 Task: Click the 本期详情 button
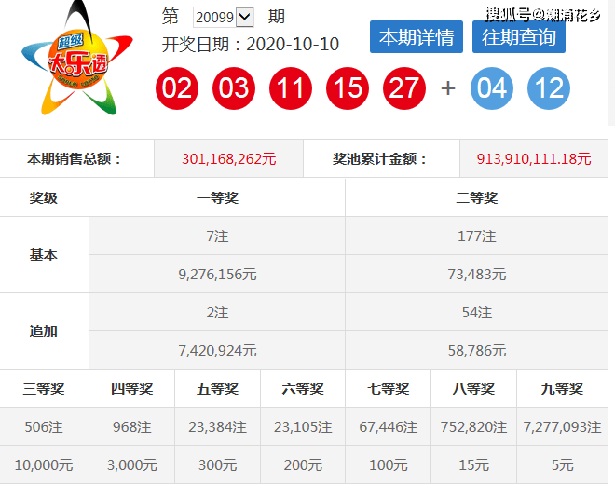coord(417,37)
